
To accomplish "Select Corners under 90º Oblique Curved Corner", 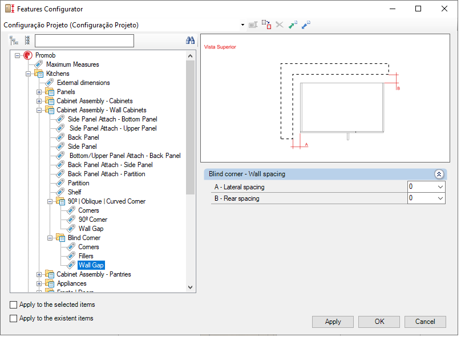I will 88,210.
